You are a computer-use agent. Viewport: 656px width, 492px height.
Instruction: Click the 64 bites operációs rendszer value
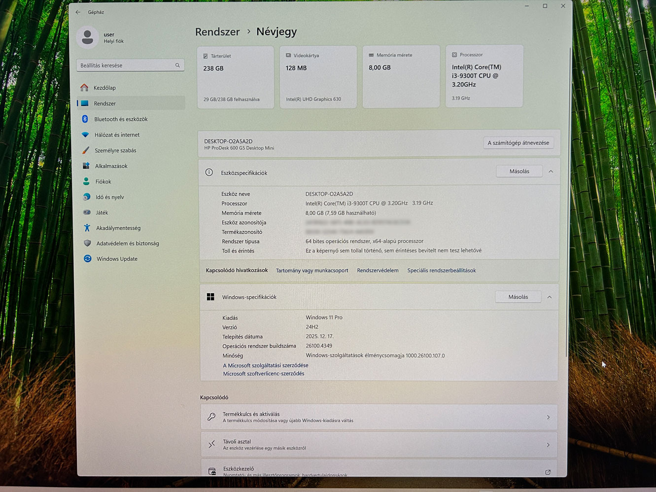pos(364,241)
